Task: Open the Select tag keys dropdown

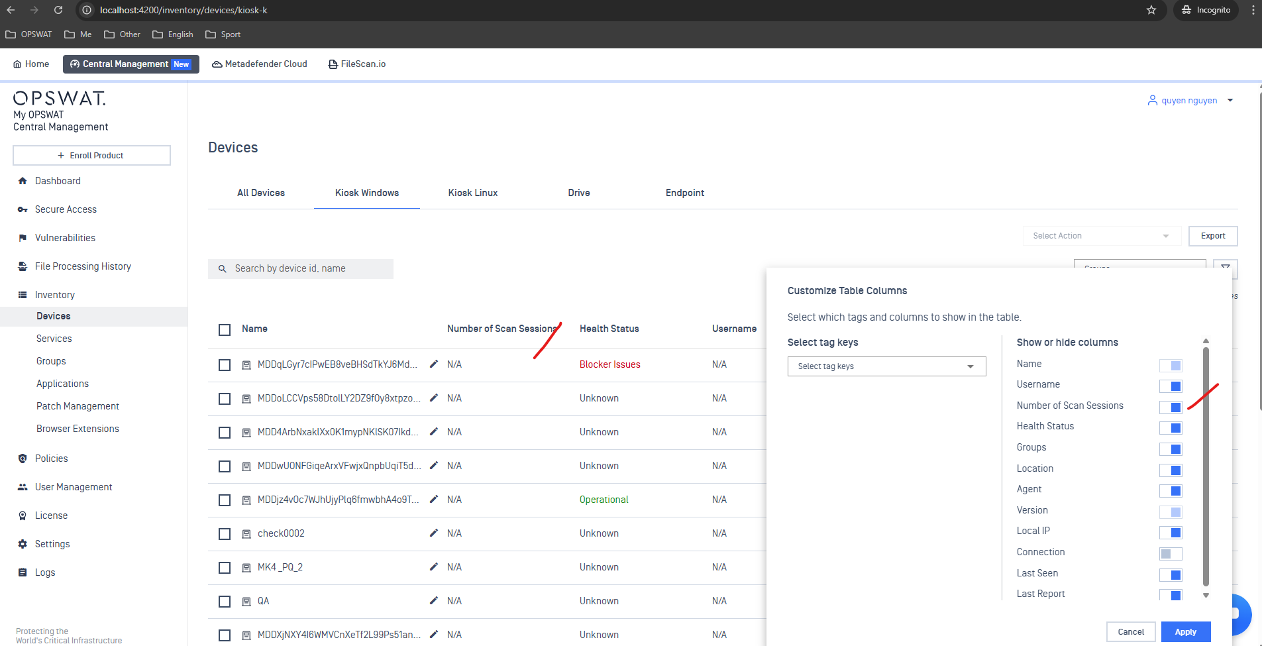Action: tap(886, 366)
